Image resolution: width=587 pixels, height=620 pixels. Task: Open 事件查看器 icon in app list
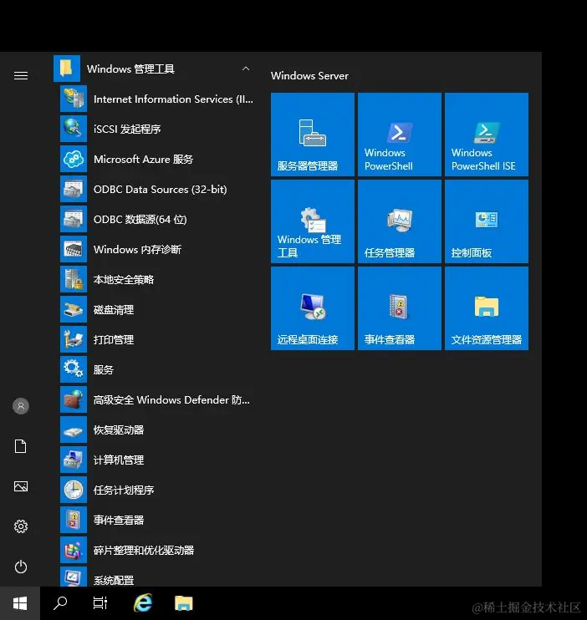pos(74,520)
